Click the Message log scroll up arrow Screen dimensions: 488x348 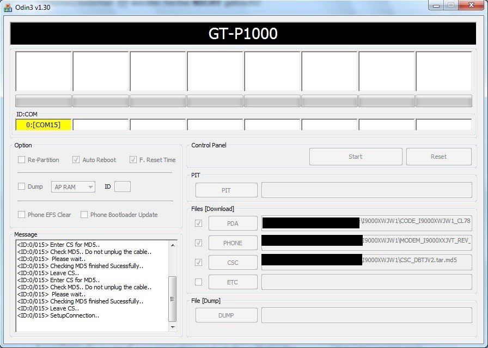click(x=173, y=245)
